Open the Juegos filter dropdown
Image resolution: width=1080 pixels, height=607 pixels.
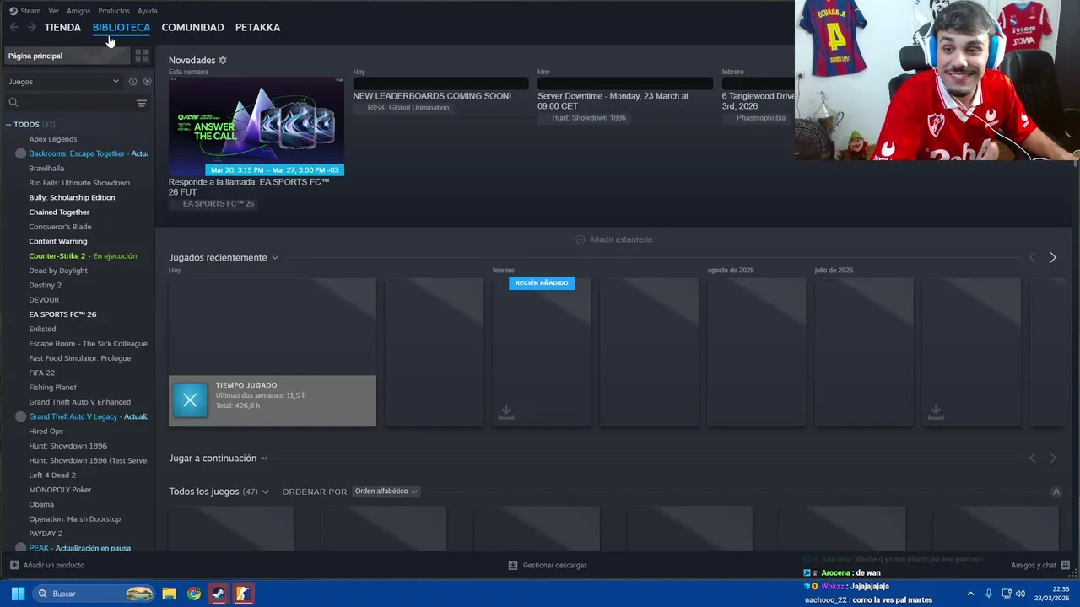tap(64, 82)
